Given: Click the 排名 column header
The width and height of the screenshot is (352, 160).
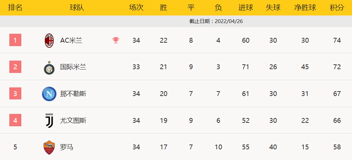Looking at the screenshot, I should click(x=15, y=8).
